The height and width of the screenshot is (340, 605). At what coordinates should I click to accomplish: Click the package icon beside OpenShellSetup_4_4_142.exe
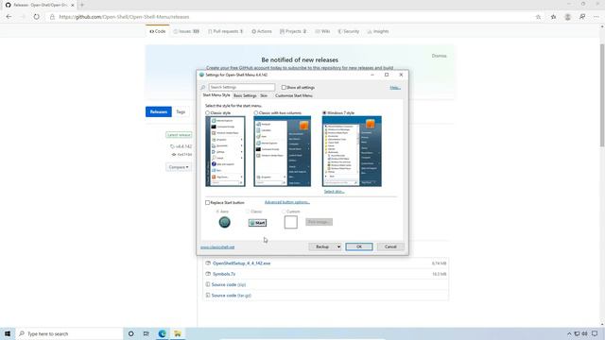208,263
